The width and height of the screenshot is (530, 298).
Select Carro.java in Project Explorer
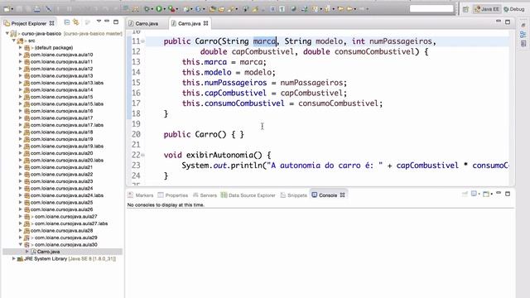[48, 252]
